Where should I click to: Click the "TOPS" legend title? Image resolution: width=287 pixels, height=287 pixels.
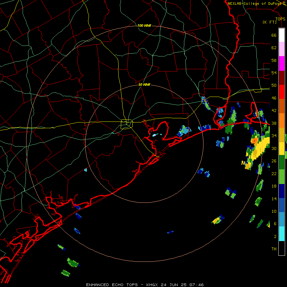[x=280, y=19]
